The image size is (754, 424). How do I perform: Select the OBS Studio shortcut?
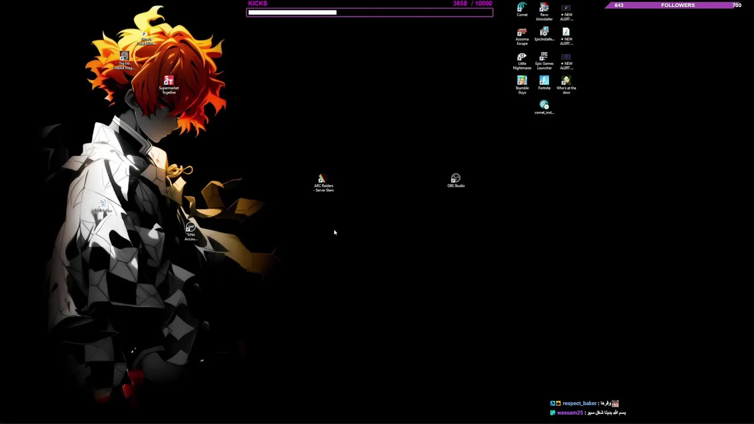[x=456, y=180]
